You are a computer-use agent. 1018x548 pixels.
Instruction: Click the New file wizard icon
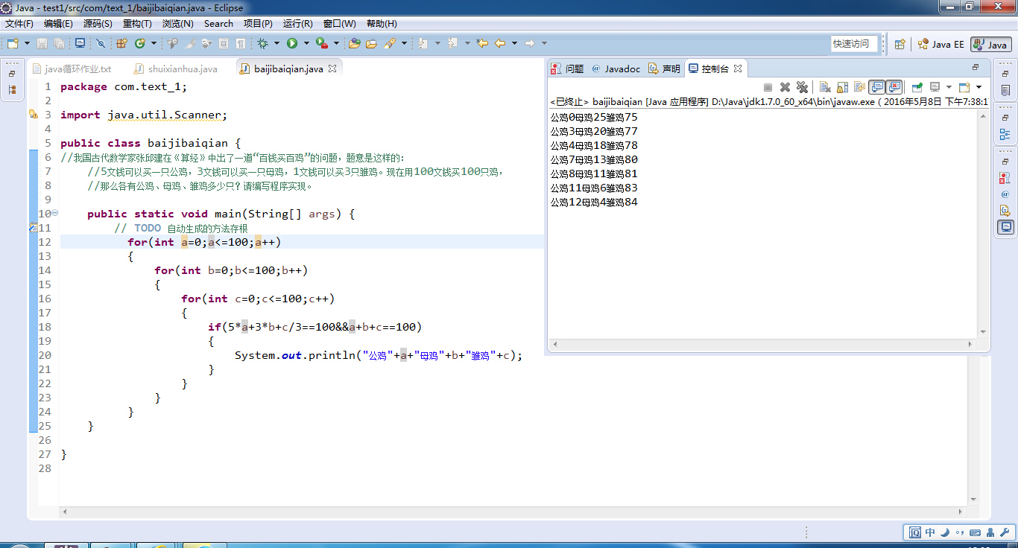[x=13, y=43]
